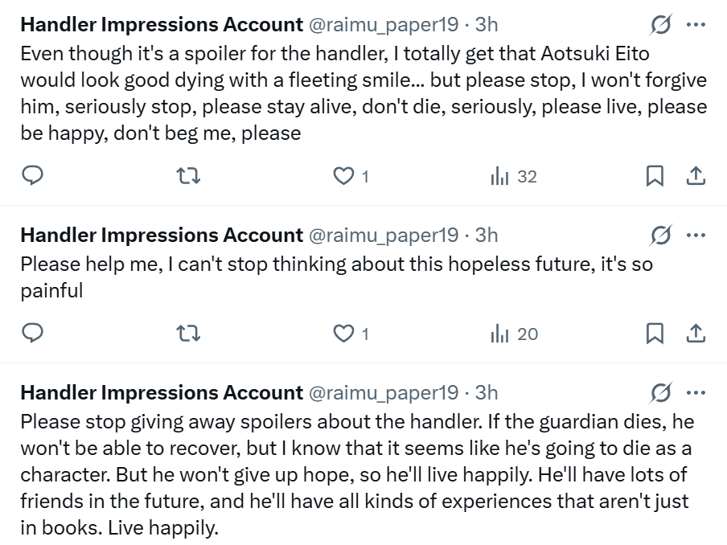The height and width of the screenshot is (545, 727).
Task: Bookmark the Aotsuki Eito tweet
Action: [655, 176]
